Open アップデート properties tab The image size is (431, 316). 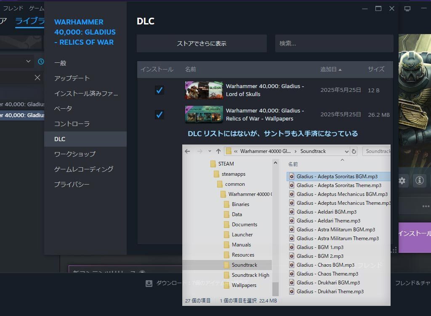(85, 78)
